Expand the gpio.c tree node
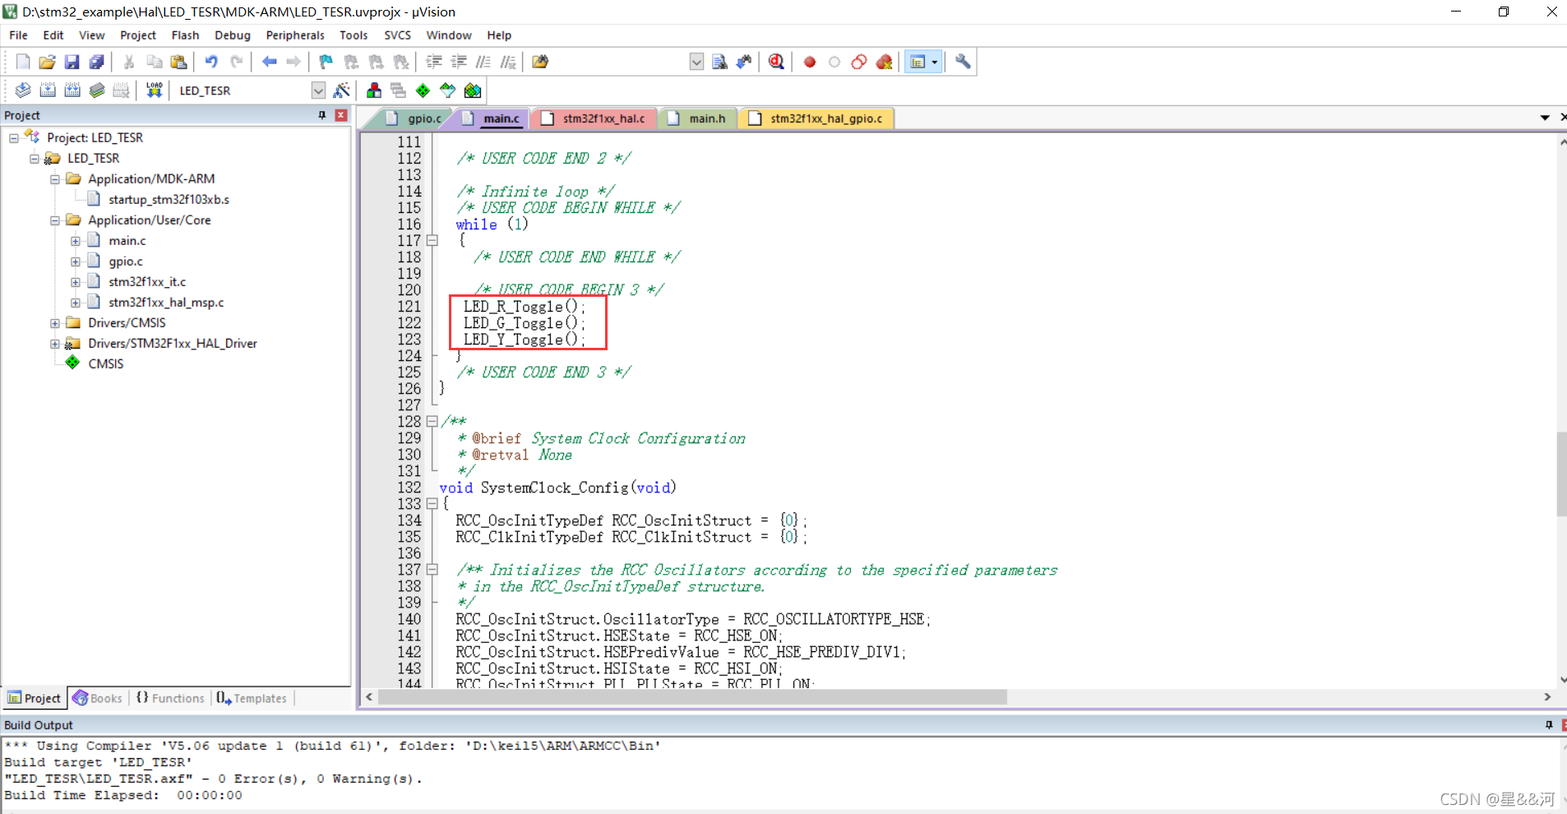 (76, 261)
